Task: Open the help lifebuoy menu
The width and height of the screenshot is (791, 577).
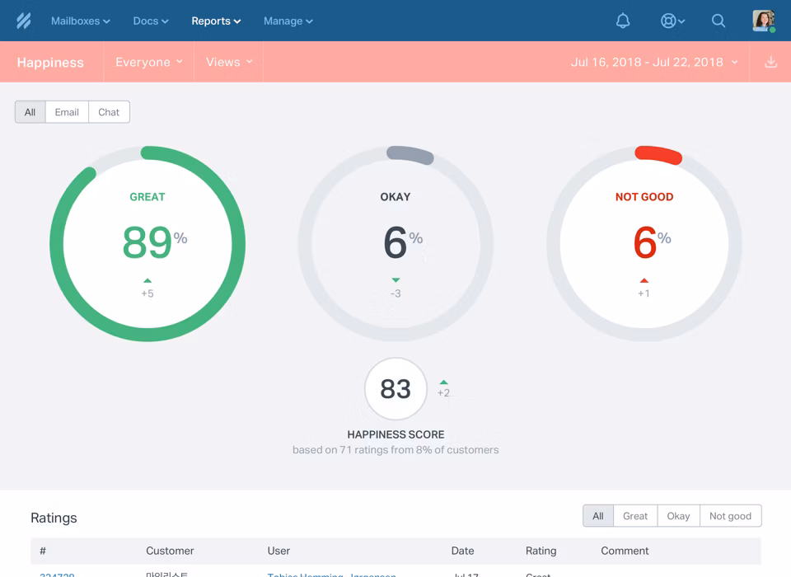Action: tap(672, 21)
